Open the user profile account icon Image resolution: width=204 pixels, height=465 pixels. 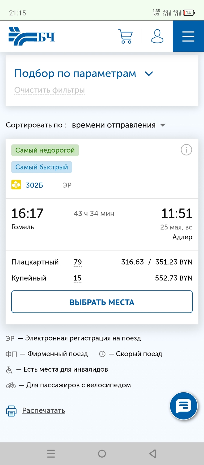tap(157, 36)
